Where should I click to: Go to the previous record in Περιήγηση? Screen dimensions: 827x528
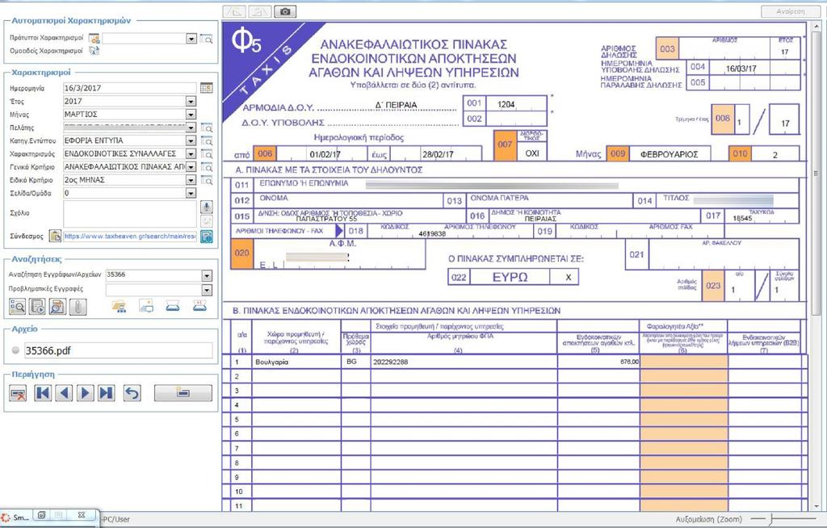click(x=64, y=393)
